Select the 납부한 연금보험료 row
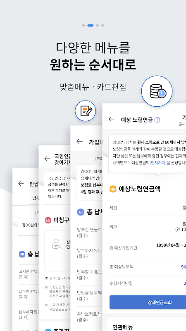This screenshot has height=331, width=186. (x=90, y=232)
